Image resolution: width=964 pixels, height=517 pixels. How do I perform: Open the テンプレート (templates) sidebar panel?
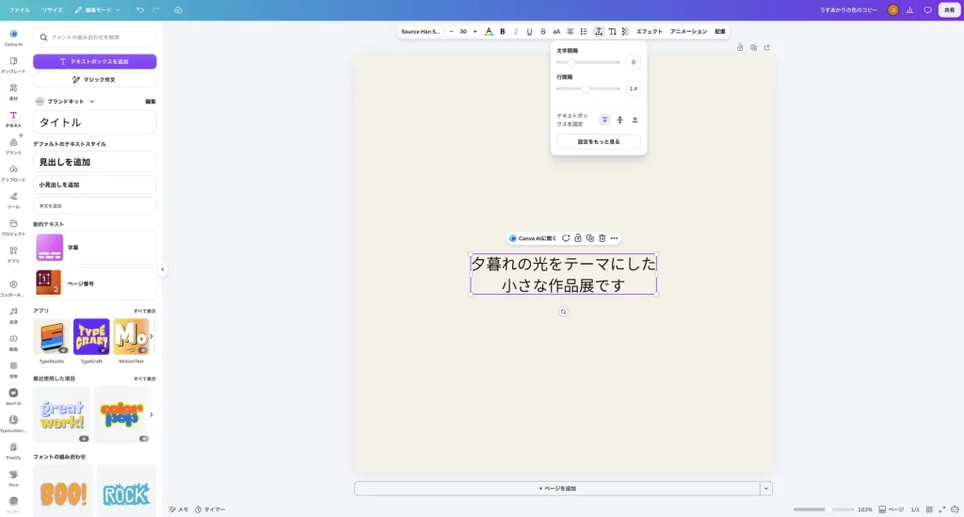pyautogui.click(x=13, y=65)
